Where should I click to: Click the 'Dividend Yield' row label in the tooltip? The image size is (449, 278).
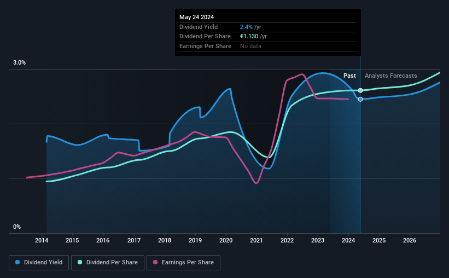pyautogui.click(x=199, y=27)
